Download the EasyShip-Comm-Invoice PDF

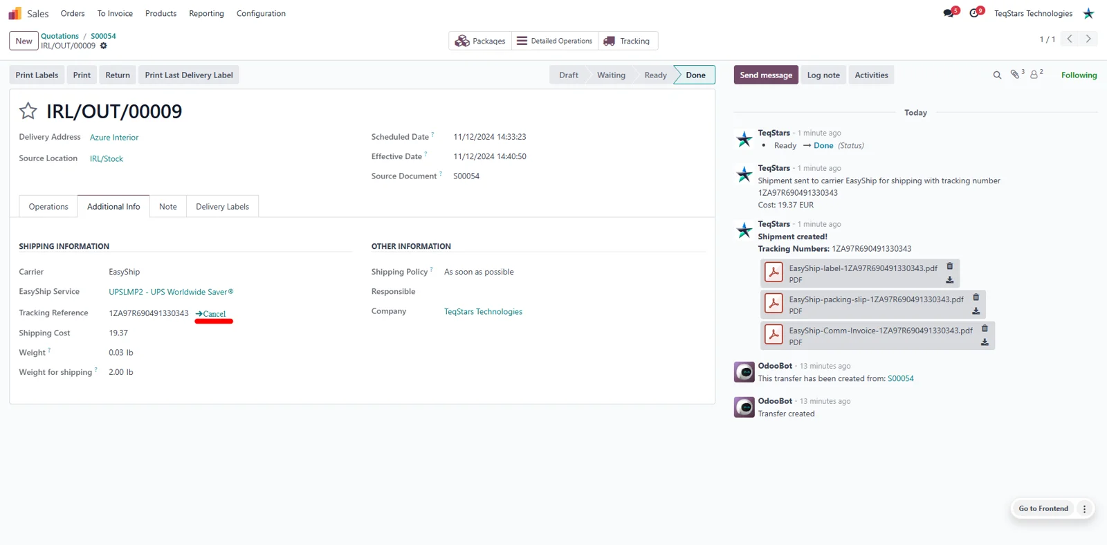pyautogui.click(x=985, y=342)
